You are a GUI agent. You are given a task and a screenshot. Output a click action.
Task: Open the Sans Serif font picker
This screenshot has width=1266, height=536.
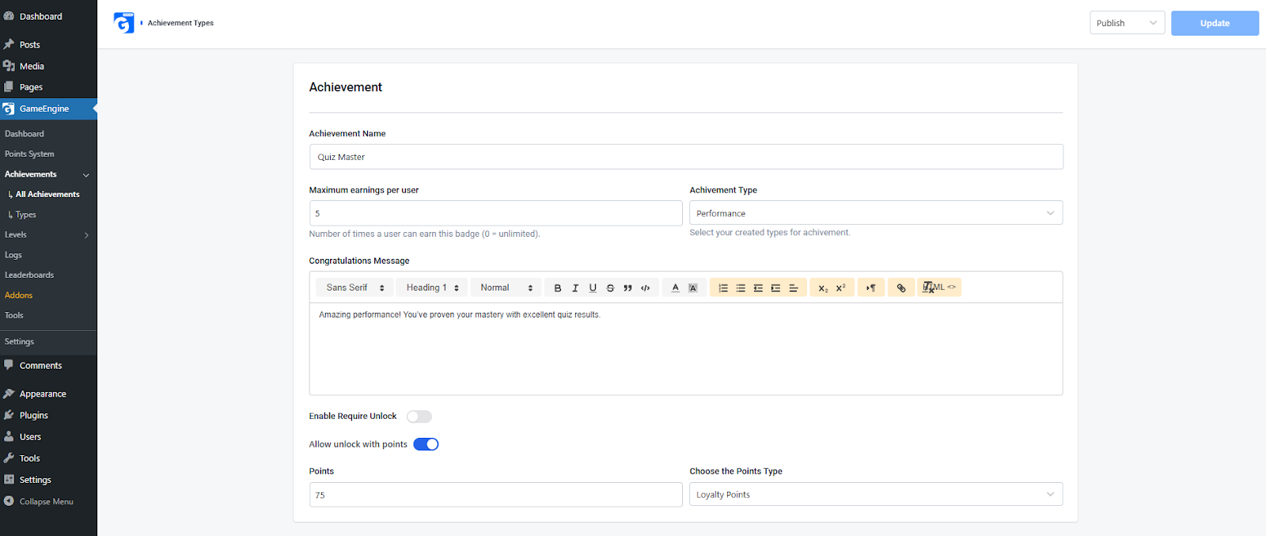(354, 288)
